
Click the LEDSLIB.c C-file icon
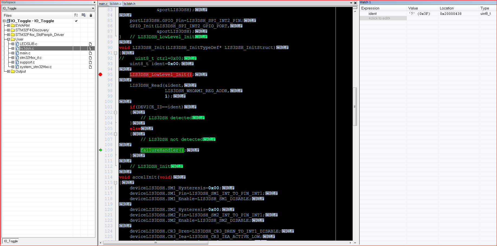(17, 44)
